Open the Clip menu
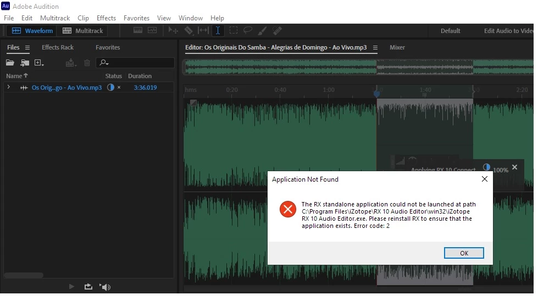Viewport: 538px width, 300px height. 83,18
